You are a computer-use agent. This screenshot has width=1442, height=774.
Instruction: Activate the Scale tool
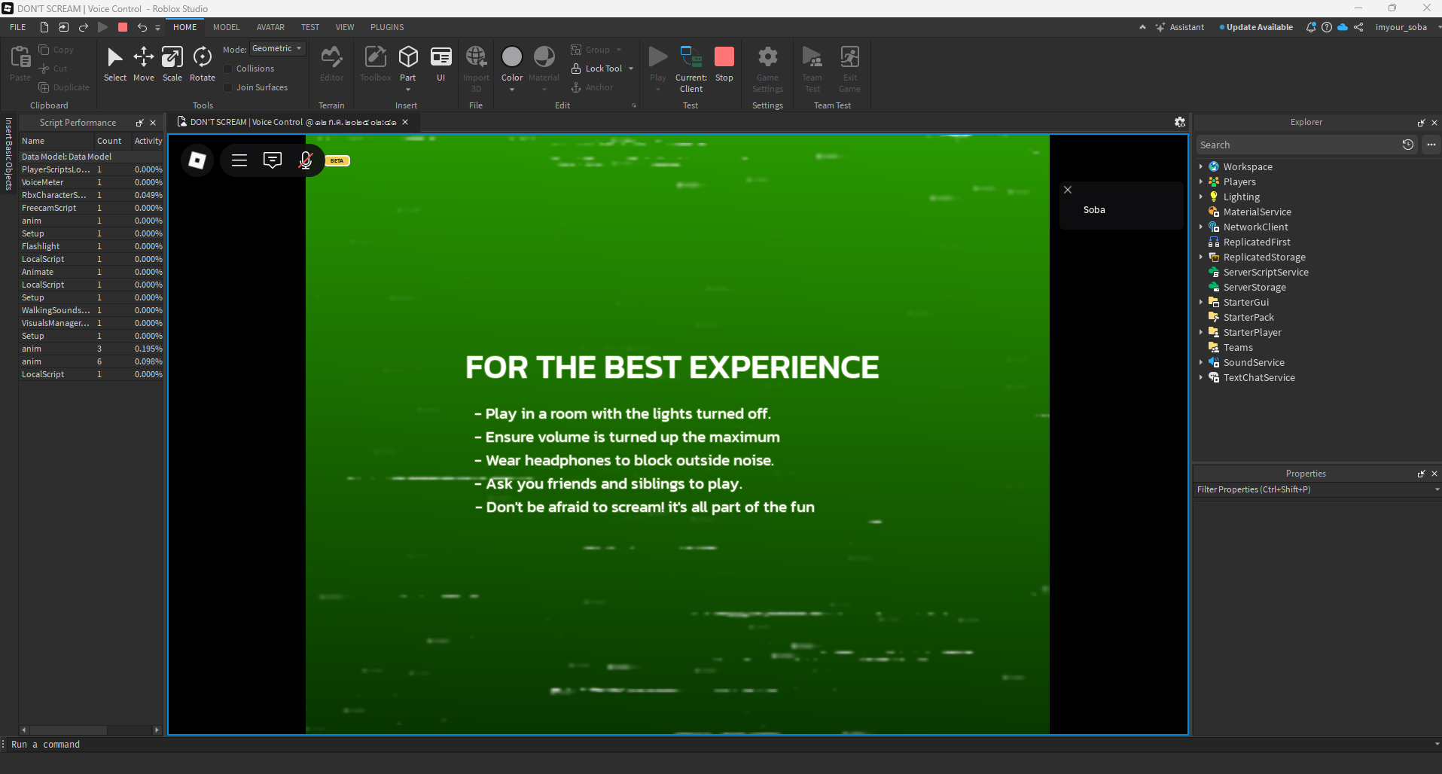172,58
